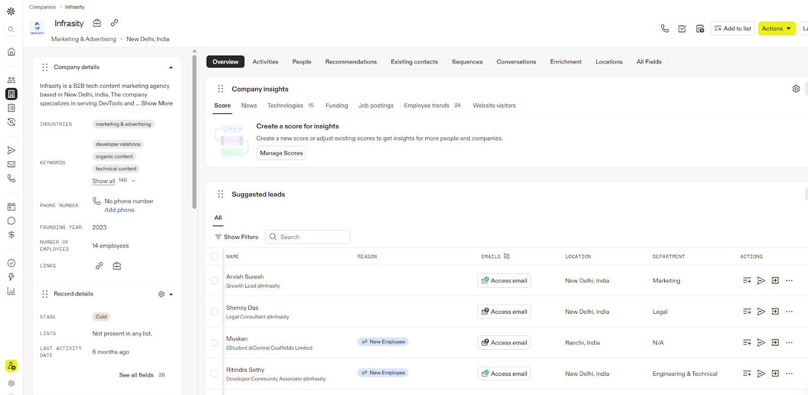Click the Apollo logo in the sidebar
This screenshot has height=395, width=808.
pyautogui.click(x=11, y=11)
